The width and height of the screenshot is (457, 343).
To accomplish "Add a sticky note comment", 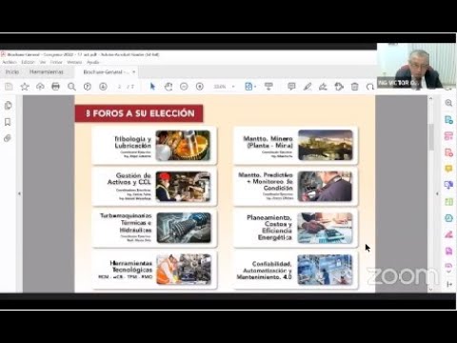I will coord(291,87).
